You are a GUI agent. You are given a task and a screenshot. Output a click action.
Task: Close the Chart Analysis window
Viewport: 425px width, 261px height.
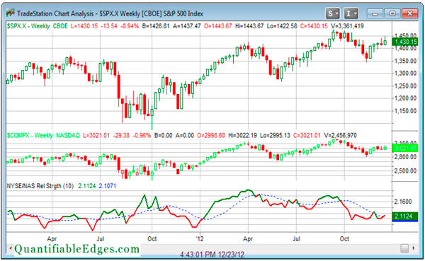[x=409, y=13]
